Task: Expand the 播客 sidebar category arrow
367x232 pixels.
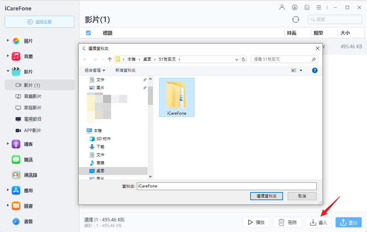Action: [8, 143]
